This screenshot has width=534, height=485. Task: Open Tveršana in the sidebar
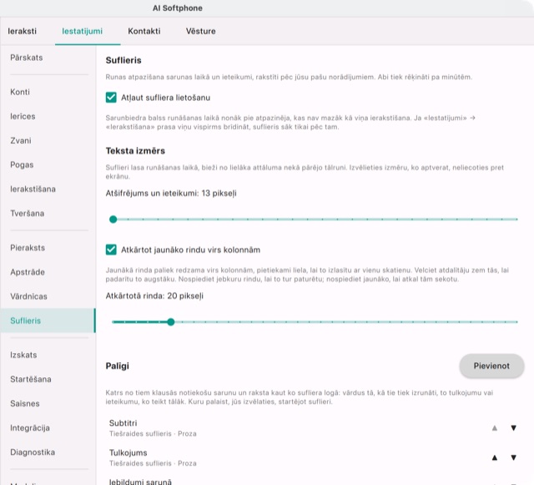click(x=48, y=214)
